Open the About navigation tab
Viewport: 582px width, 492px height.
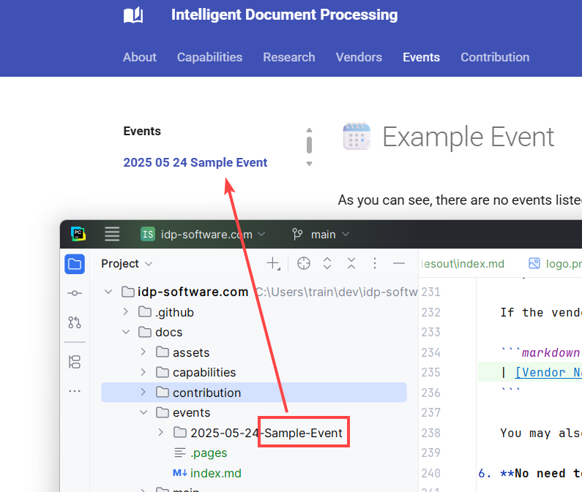(140, 57)
